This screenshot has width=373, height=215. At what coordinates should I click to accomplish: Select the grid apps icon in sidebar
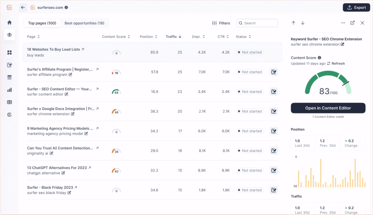click(x=9, y=53)
